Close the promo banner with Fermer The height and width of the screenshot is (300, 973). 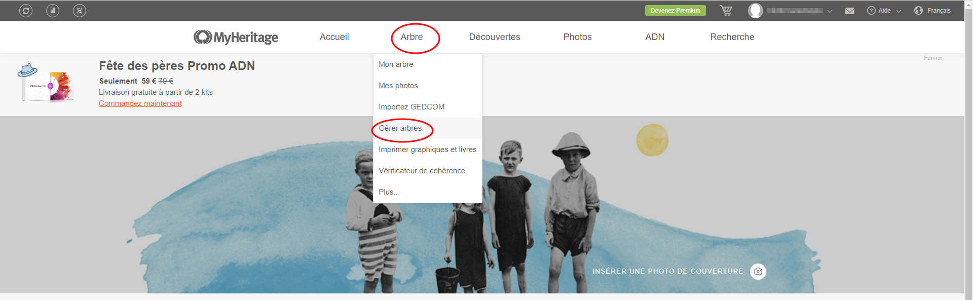click(x=932, y=58)
